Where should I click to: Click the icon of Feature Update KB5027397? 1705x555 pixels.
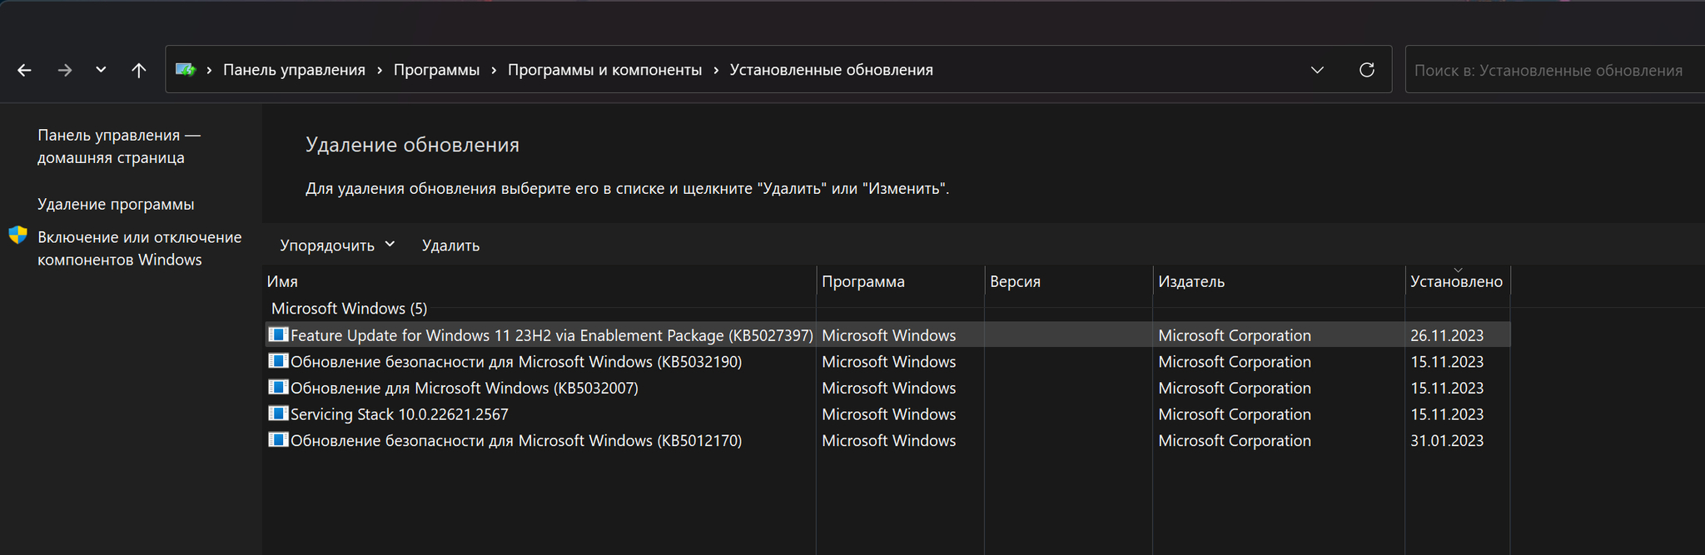[x=278, y=334]
